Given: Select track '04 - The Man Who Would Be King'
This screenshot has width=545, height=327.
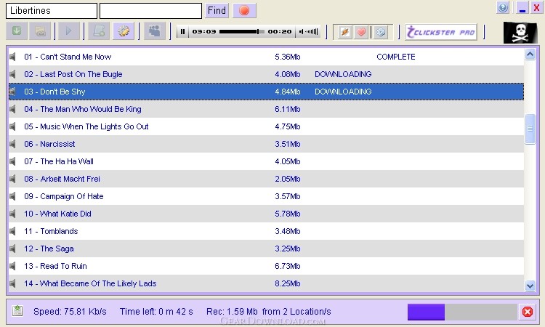Looking at the screenshot, I should point(266,109).
